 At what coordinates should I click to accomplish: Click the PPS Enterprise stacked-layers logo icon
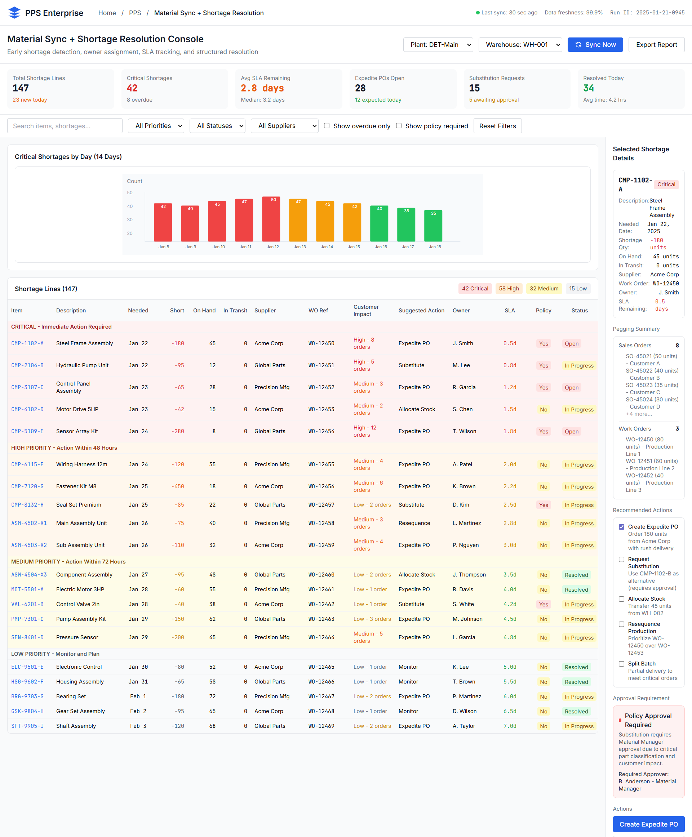tap(14, 13)
